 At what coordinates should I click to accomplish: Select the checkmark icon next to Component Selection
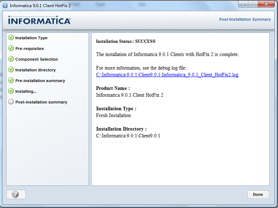[11, 59]
